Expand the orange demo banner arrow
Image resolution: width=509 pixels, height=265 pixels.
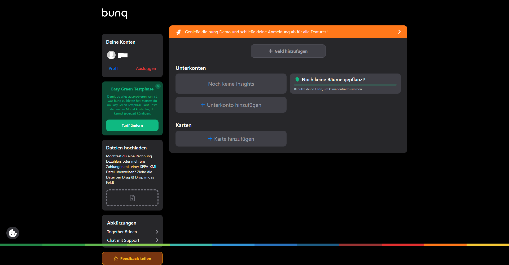[x=399, y=32]
